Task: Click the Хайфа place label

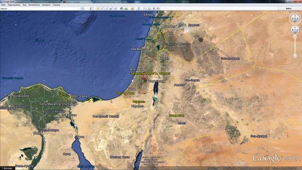Action: click(x=136, y=49)
